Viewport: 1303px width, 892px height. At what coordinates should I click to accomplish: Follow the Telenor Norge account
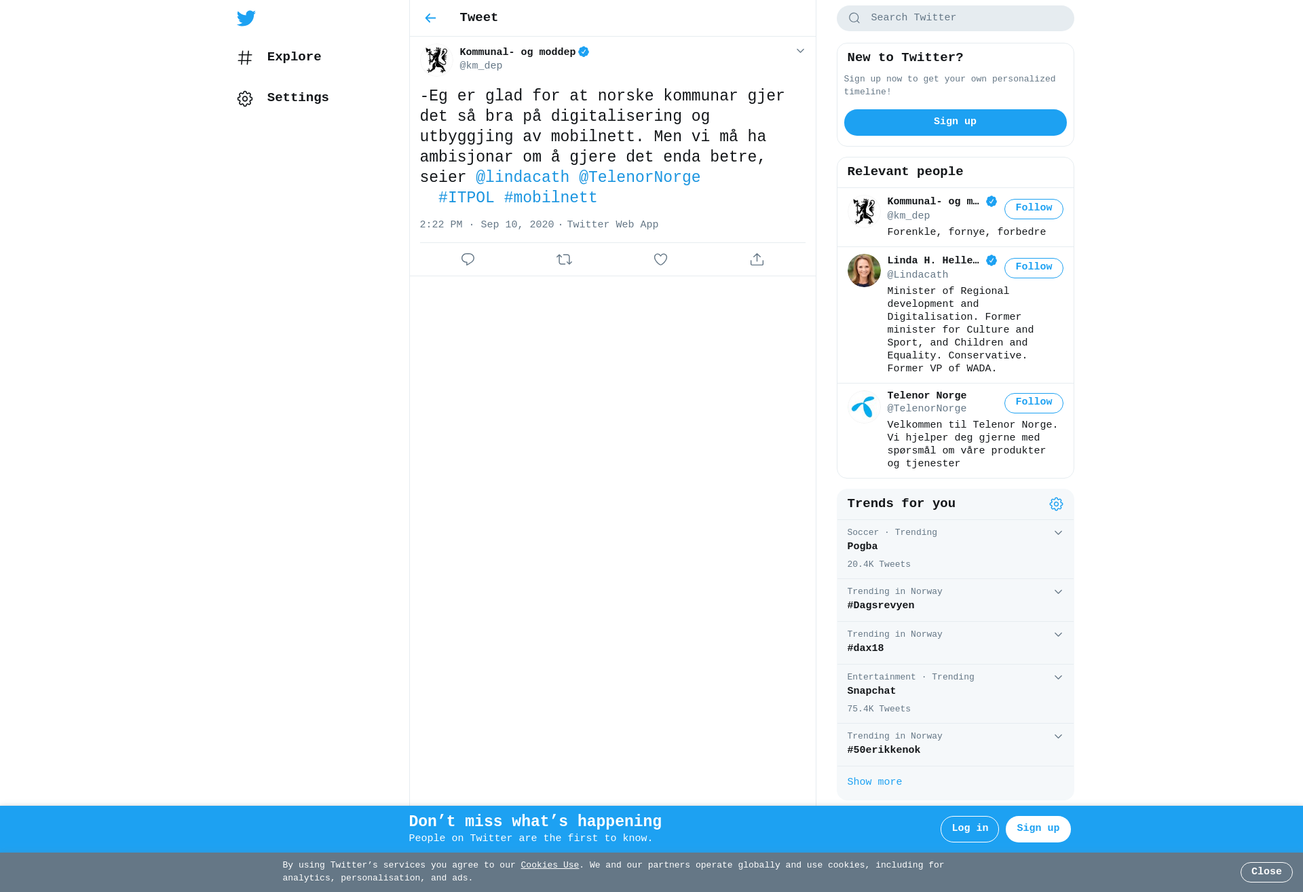coord(1034,403)
